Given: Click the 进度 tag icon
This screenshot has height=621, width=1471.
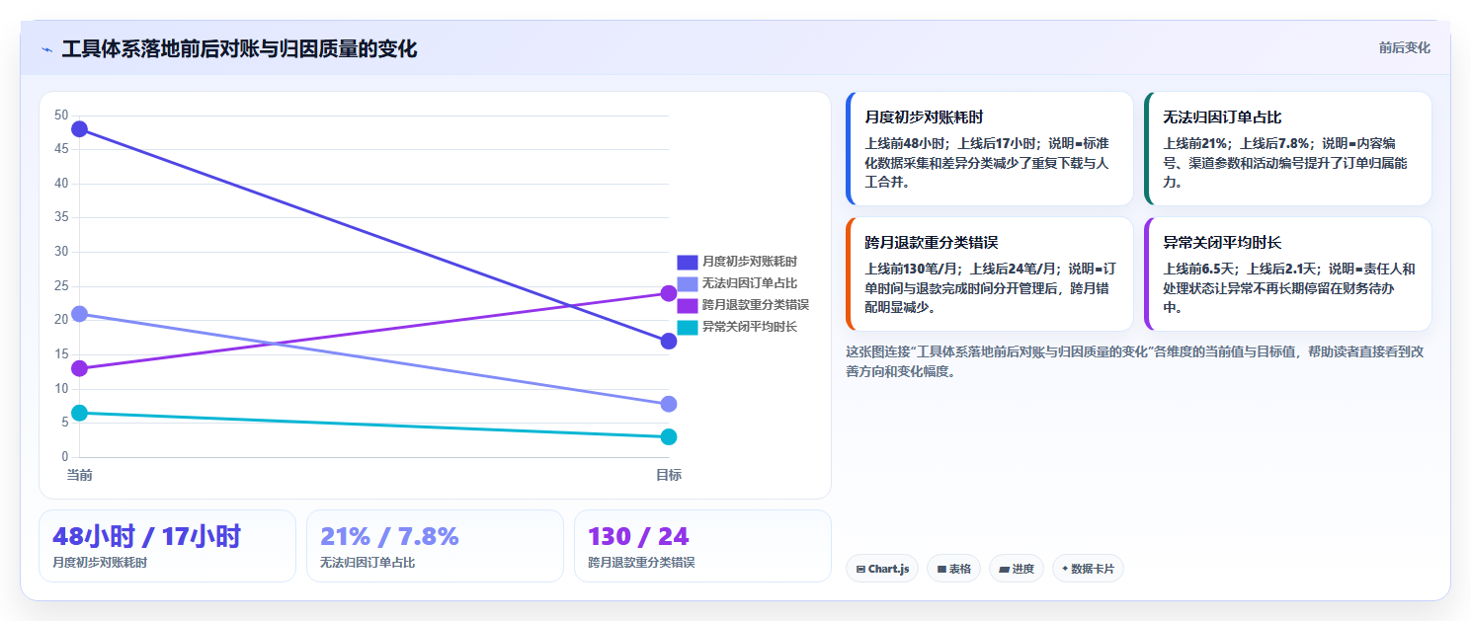Looking at the screenshot, I should tap(1004, 570).
